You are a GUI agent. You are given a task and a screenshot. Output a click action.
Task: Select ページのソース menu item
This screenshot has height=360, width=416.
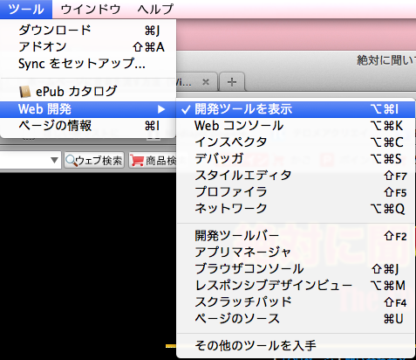296,319
